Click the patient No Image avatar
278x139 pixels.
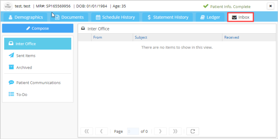click(8, 6)
